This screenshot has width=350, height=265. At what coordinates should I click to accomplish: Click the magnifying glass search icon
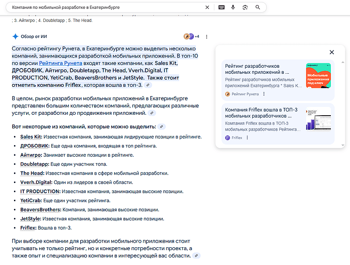(x=258, y=7)
